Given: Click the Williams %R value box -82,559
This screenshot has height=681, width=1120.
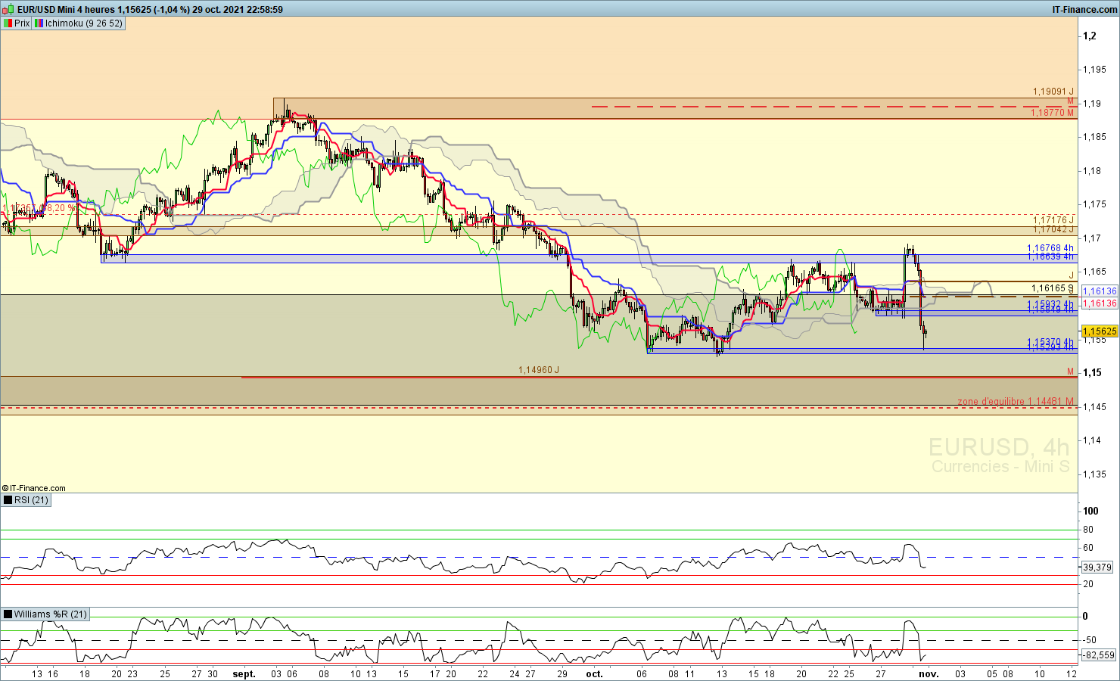Looking at the screenshot, I should (x=1099, y=655).
